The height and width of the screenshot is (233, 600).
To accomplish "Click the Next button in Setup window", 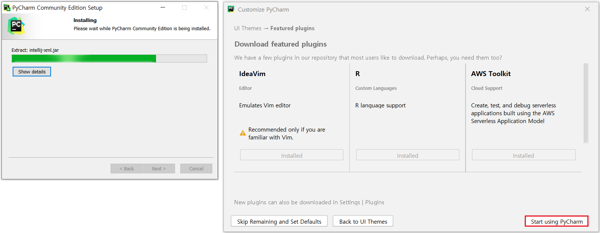I will point(159,169).
